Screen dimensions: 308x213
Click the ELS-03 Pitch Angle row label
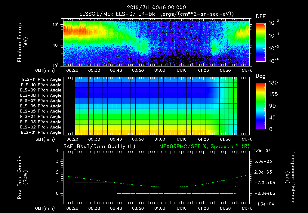tap(41, 122)
